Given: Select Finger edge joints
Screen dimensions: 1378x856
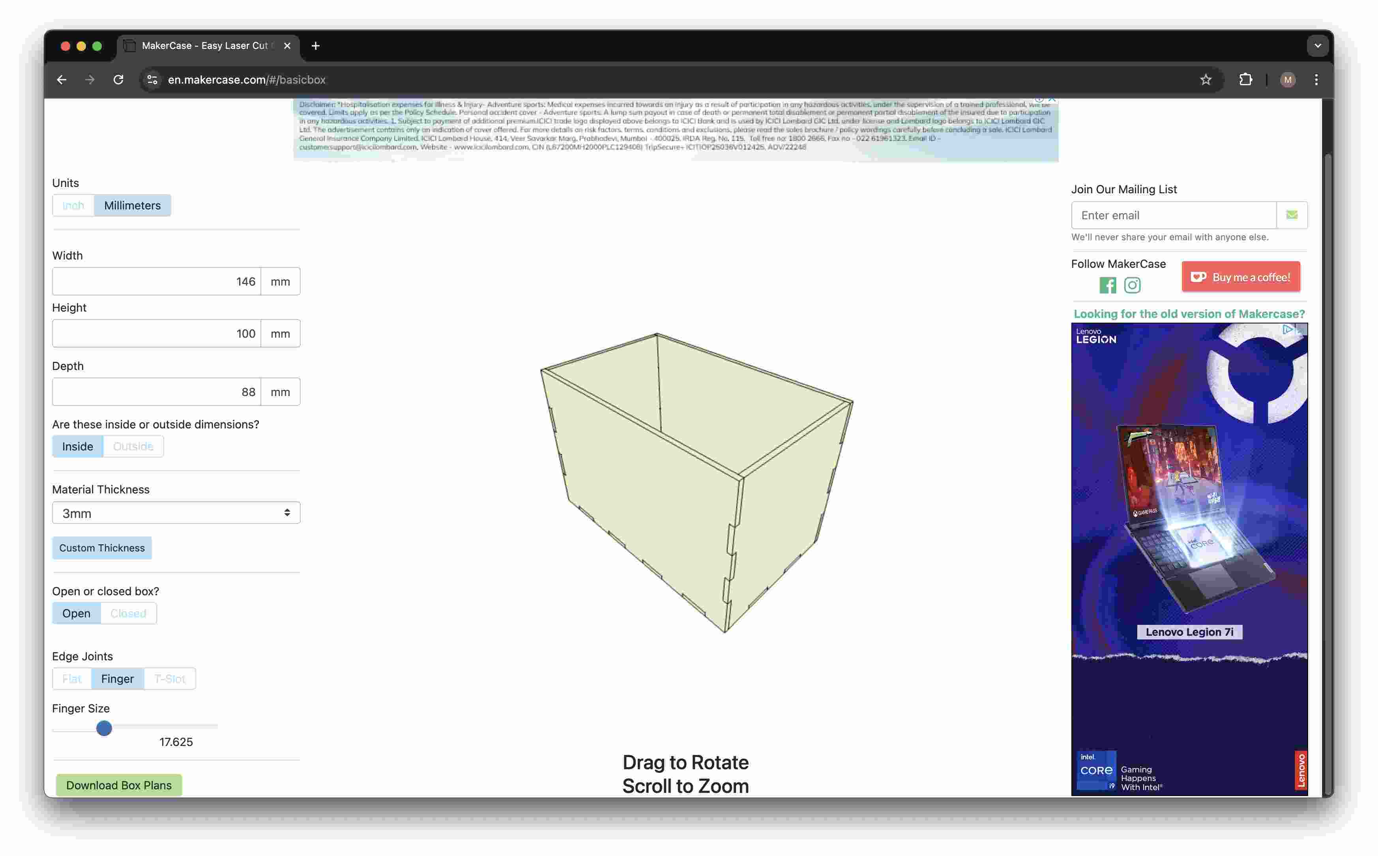Looking at the screenshot, I should point(117,679).
